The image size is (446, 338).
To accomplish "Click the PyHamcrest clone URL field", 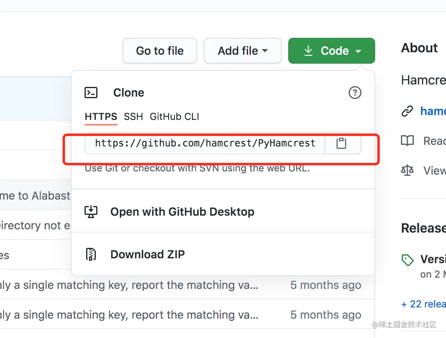I will coord(205,143).
